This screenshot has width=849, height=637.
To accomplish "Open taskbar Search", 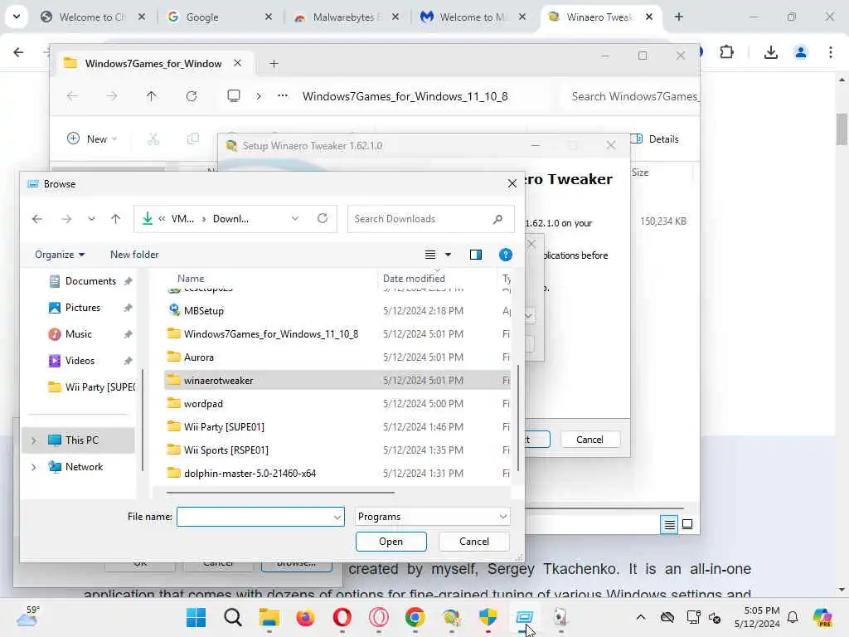I will [233, 617].
